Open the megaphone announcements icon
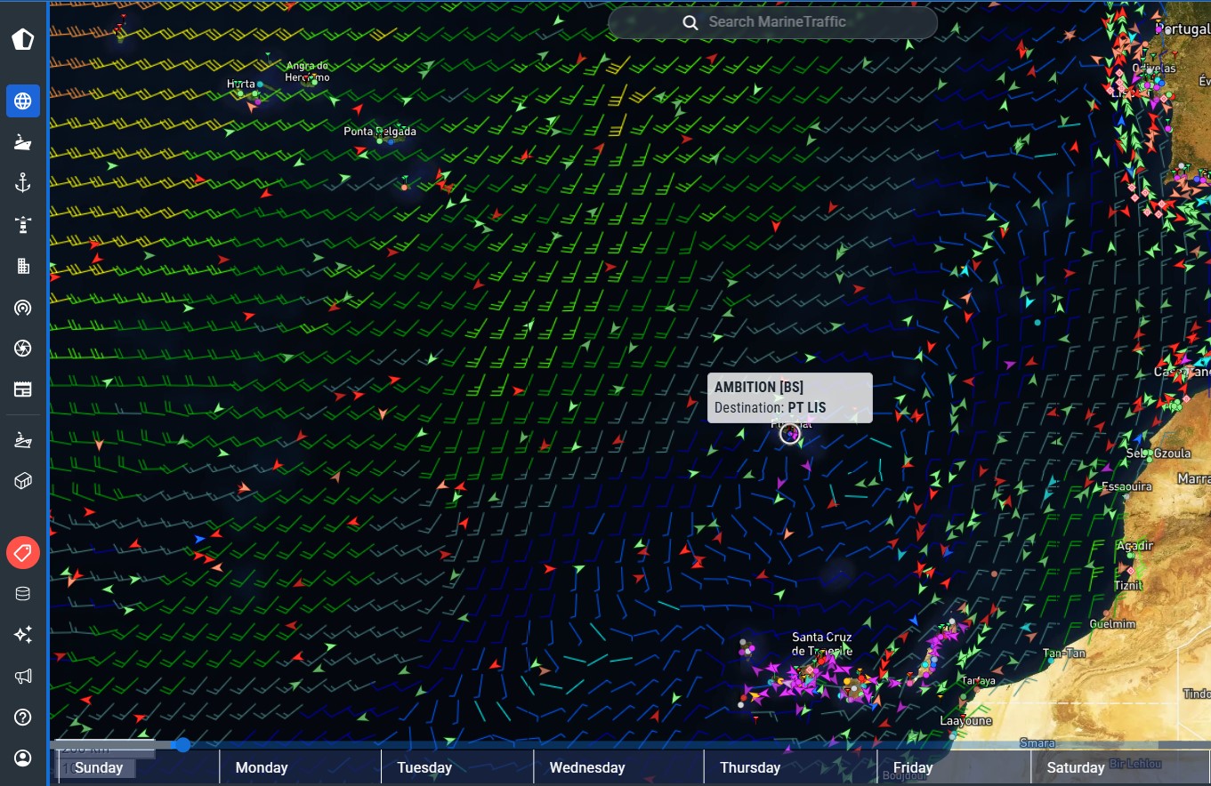The width and height of the screenshot is (1211, 786). point(23,677)
